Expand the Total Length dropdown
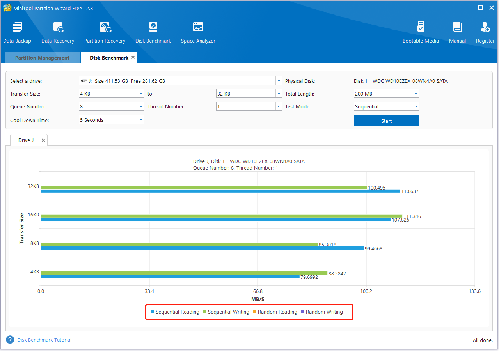 416,94
